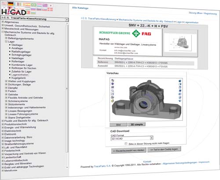Viewport: 220px width, 180px height.
Task: Click 'Teil in den Caddy legen' button
Action: [x=164, y=149]
